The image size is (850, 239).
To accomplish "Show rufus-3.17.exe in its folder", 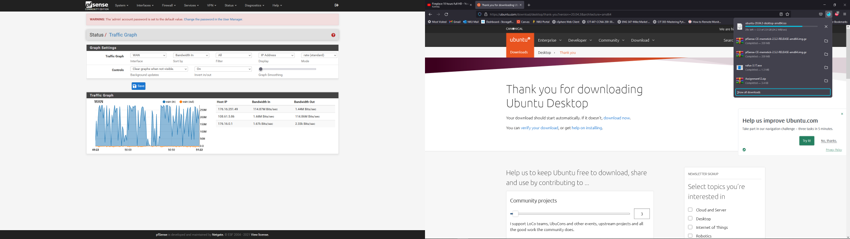I will tap(826, 68).
